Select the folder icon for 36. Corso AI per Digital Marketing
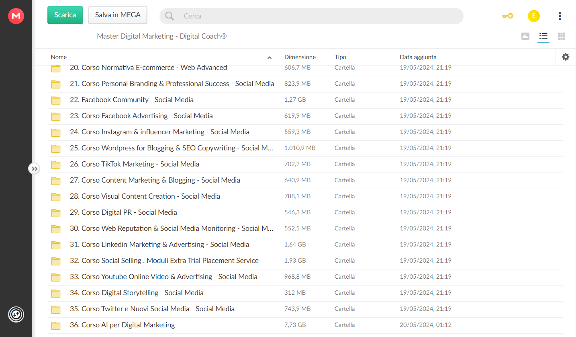This screenshot has width=576, height=337. pyautogui.click(x=56, y=325)
